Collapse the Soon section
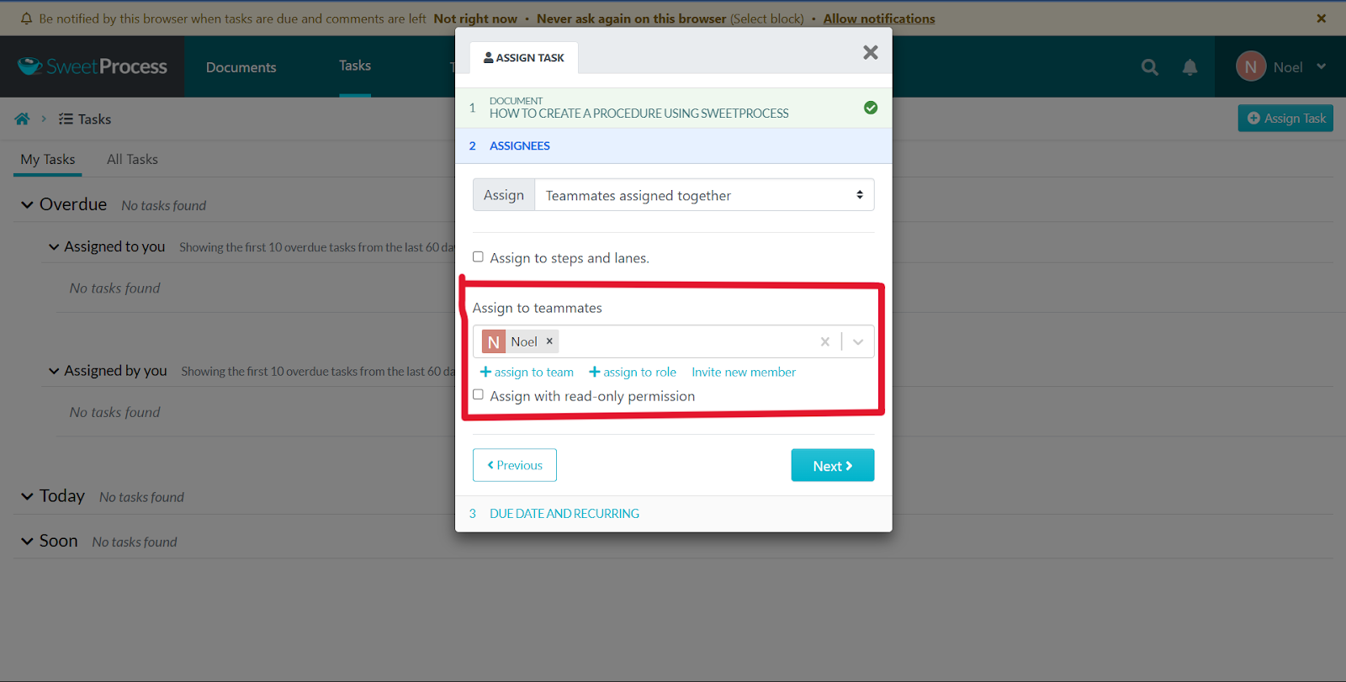Viewport: 1346px width, 682px height. (27, 541)
